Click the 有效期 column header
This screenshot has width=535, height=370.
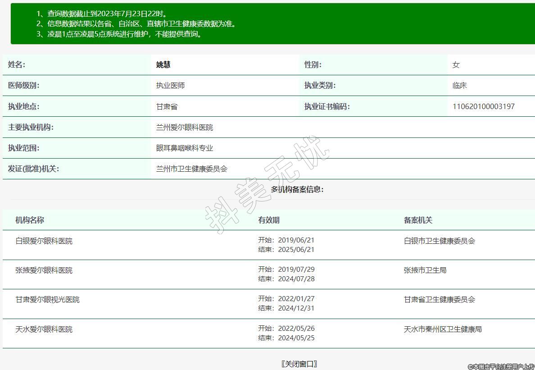point(269,220)
